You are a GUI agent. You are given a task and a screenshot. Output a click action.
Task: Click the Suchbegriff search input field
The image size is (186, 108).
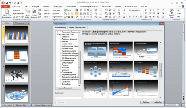(x=68, y=98)
